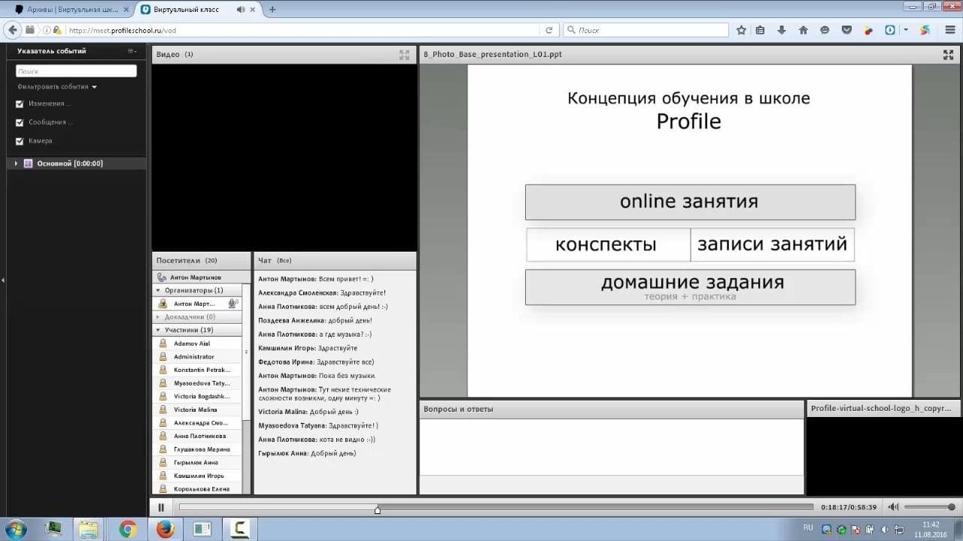Open the Firefox downloads arrow
This screenshot has height=541, width=963.
coord(782,30)
